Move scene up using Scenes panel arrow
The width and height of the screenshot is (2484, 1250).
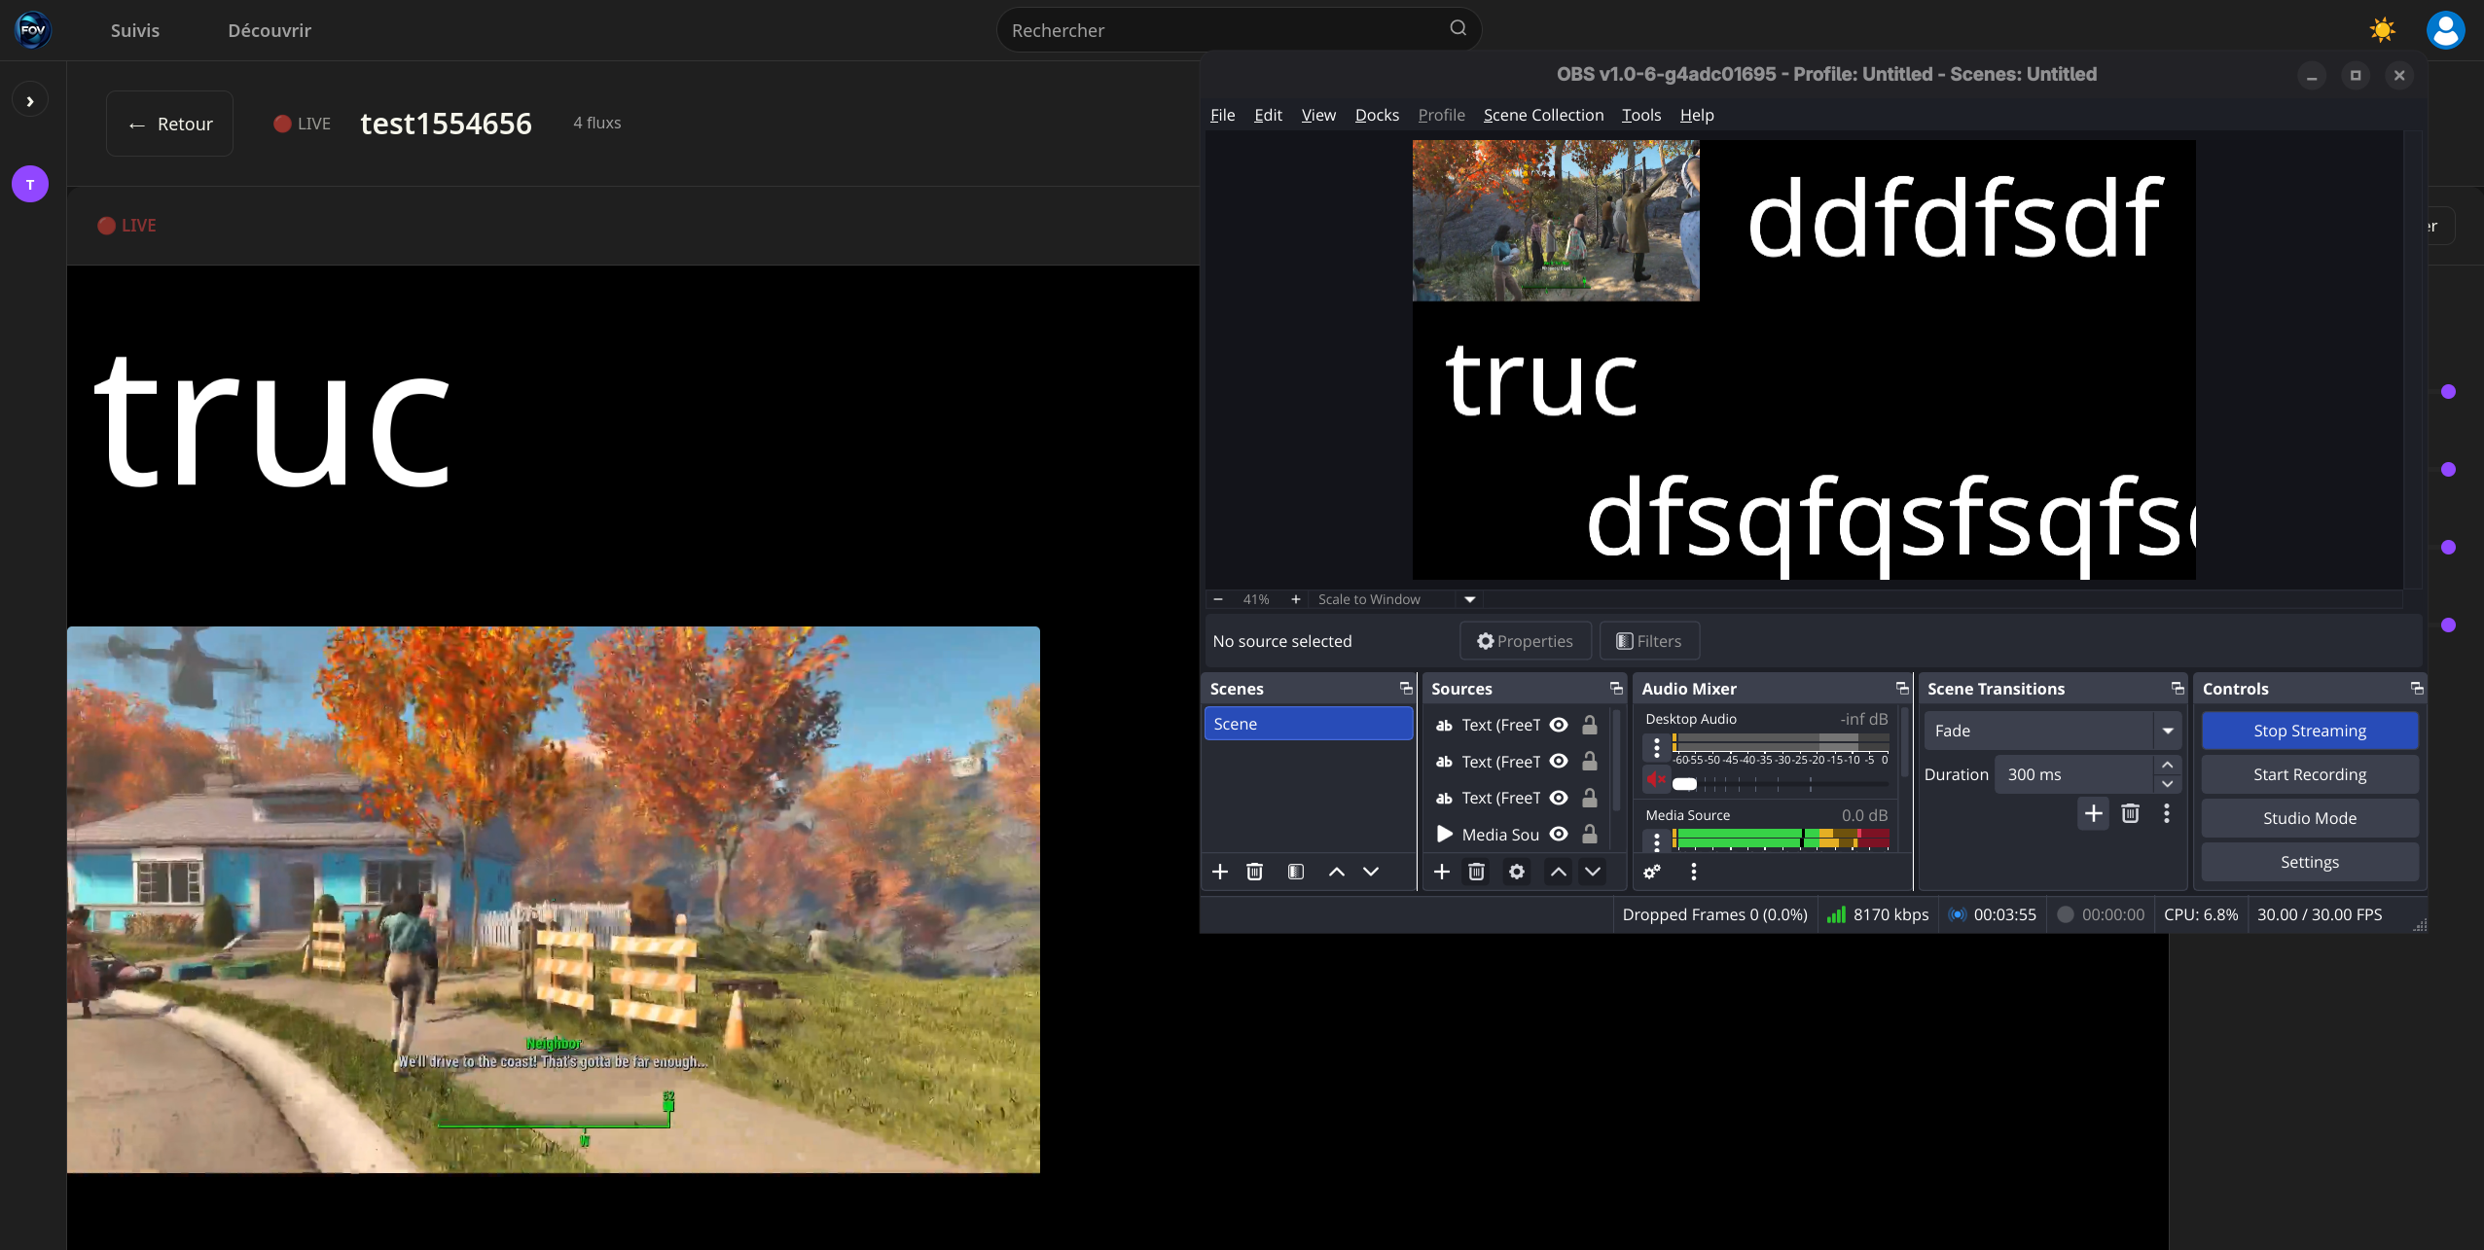(1337, 872)
